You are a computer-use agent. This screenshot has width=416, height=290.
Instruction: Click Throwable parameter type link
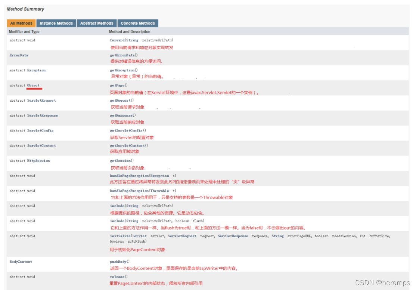[160, 191]
